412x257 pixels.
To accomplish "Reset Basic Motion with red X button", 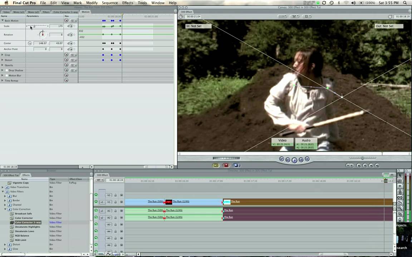I will click(67, 20).
